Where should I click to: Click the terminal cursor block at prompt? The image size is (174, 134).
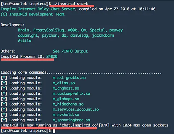coord(54,131)
